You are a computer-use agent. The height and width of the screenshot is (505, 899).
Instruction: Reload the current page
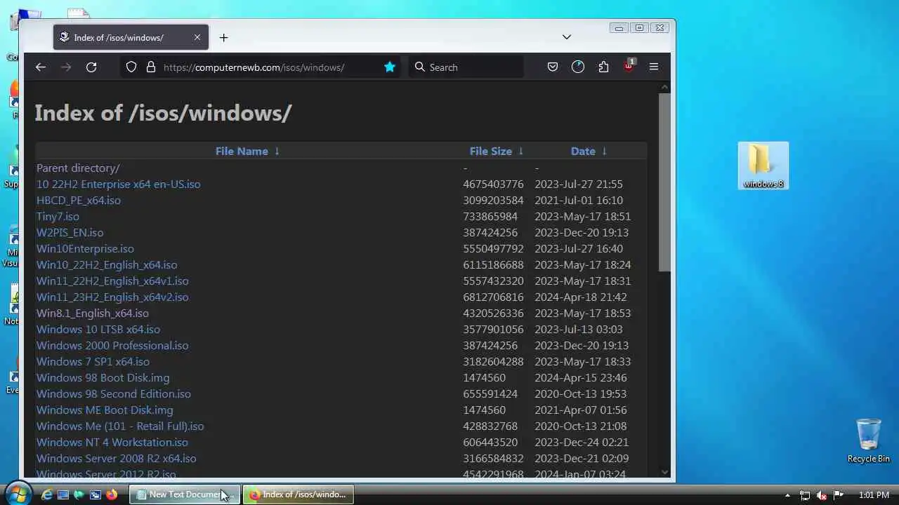pyautogui.click(x=91, y=67)
